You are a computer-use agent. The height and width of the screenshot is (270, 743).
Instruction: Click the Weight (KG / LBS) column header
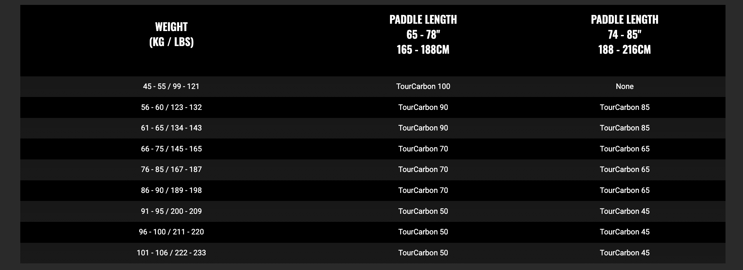pyautogui.click(x=171, y=34)
